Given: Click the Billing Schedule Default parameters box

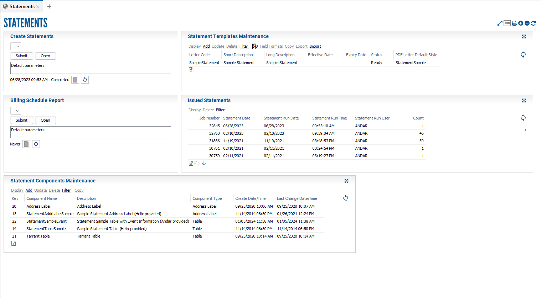Looking at the screenshot, I should tap(91, 132).
